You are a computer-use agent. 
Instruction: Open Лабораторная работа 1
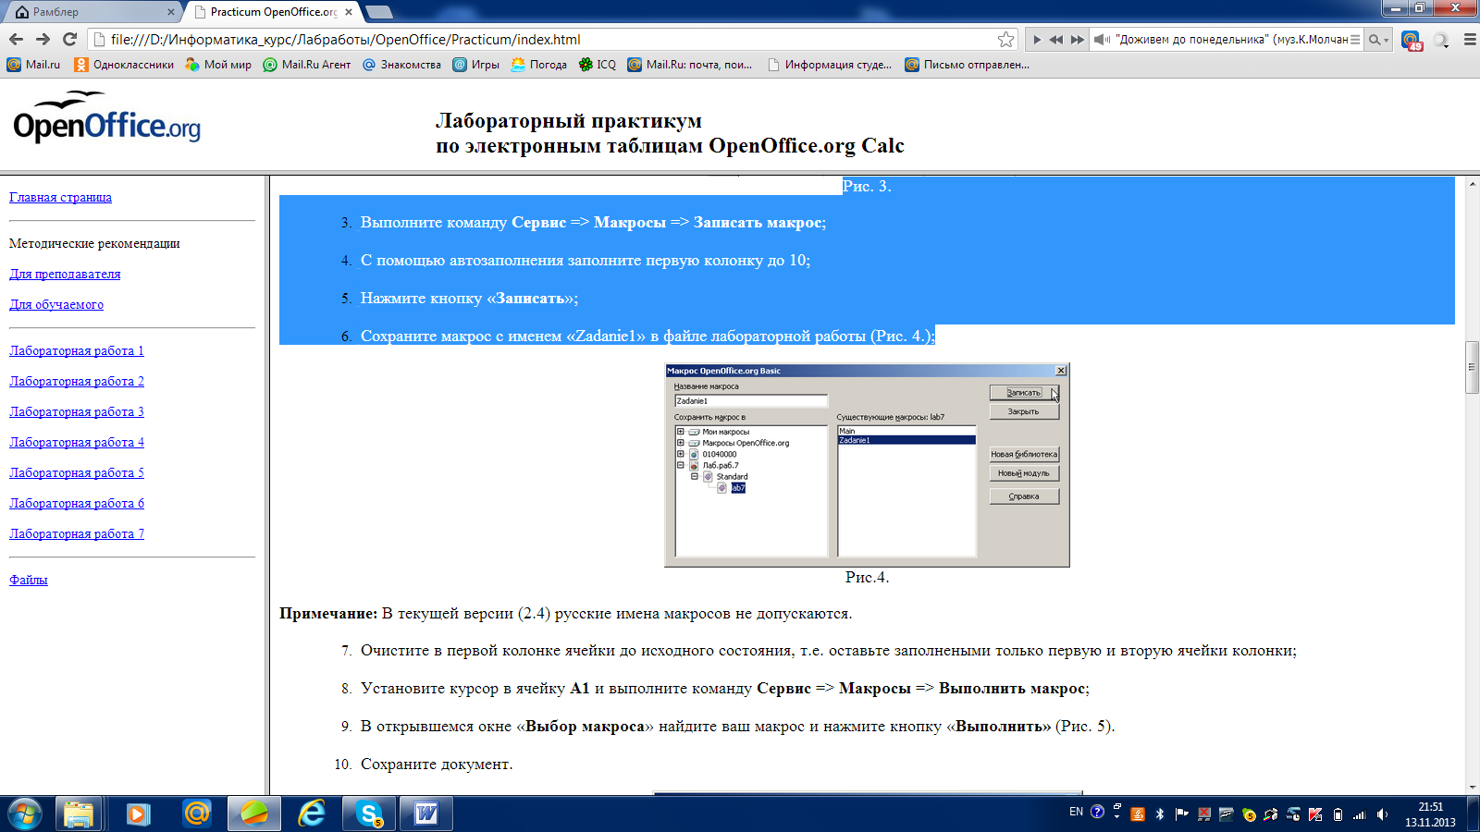[77, 350]
